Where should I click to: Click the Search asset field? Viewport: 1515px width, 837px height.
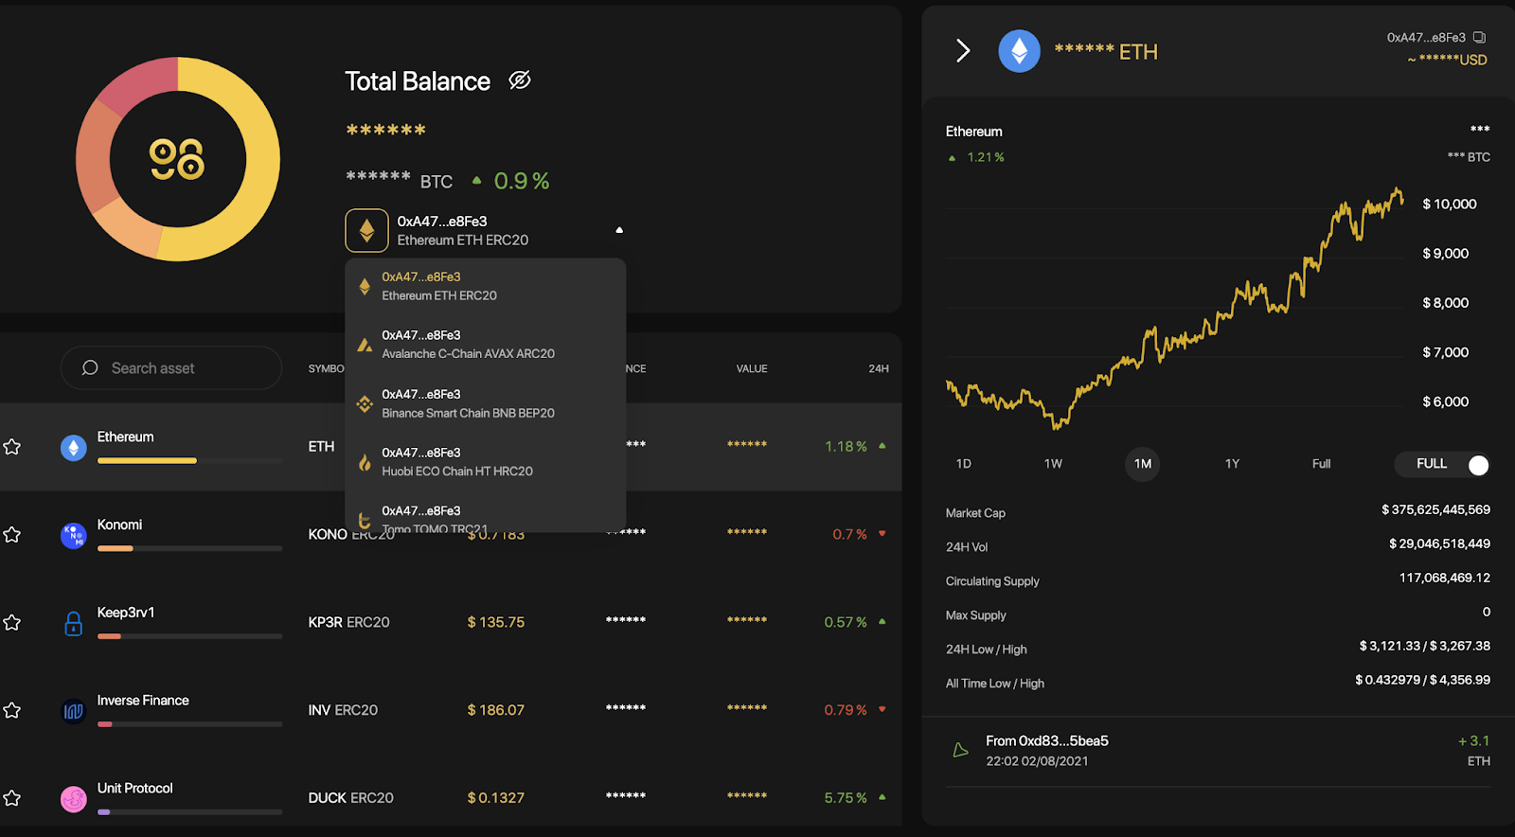point(171,367)
